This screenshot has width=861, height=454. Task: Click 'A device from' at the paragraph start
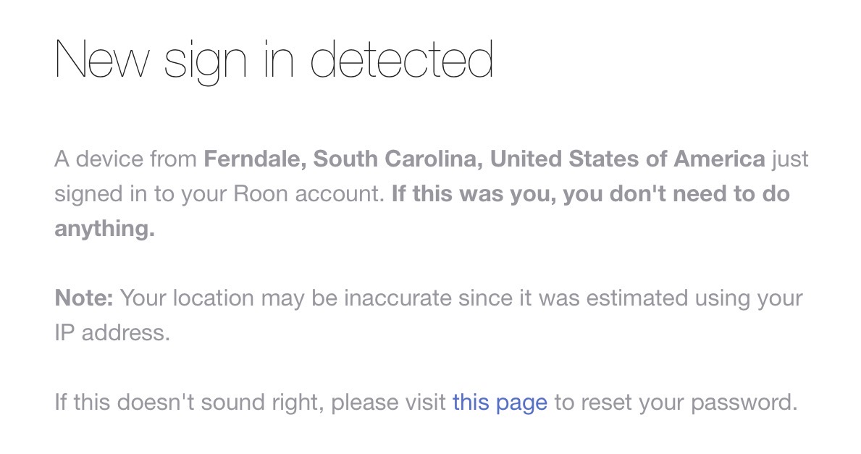coord(125,159)
